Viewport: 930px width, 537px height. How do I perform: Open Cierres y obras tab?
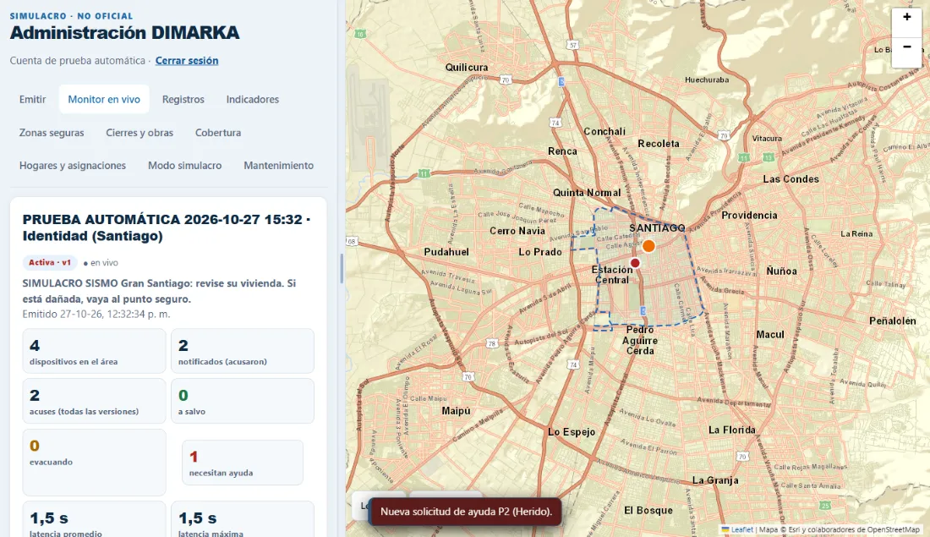[x=139, y=132]
